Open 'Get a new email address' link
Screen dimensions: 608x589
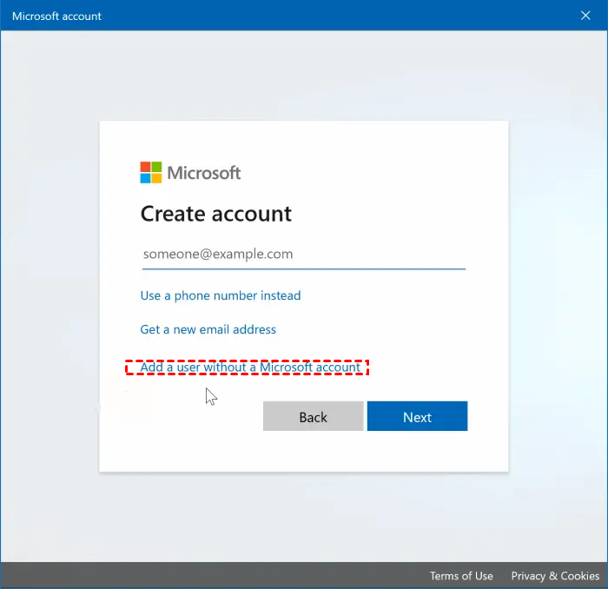pyautogui.click(x=208, y=329)
